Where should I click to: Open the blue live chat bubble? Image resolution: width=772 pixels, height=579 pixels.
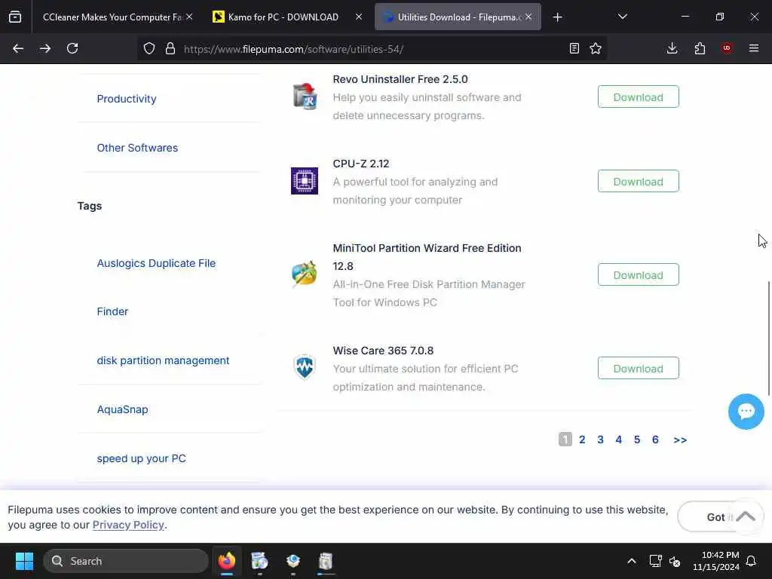pos(746,411)
